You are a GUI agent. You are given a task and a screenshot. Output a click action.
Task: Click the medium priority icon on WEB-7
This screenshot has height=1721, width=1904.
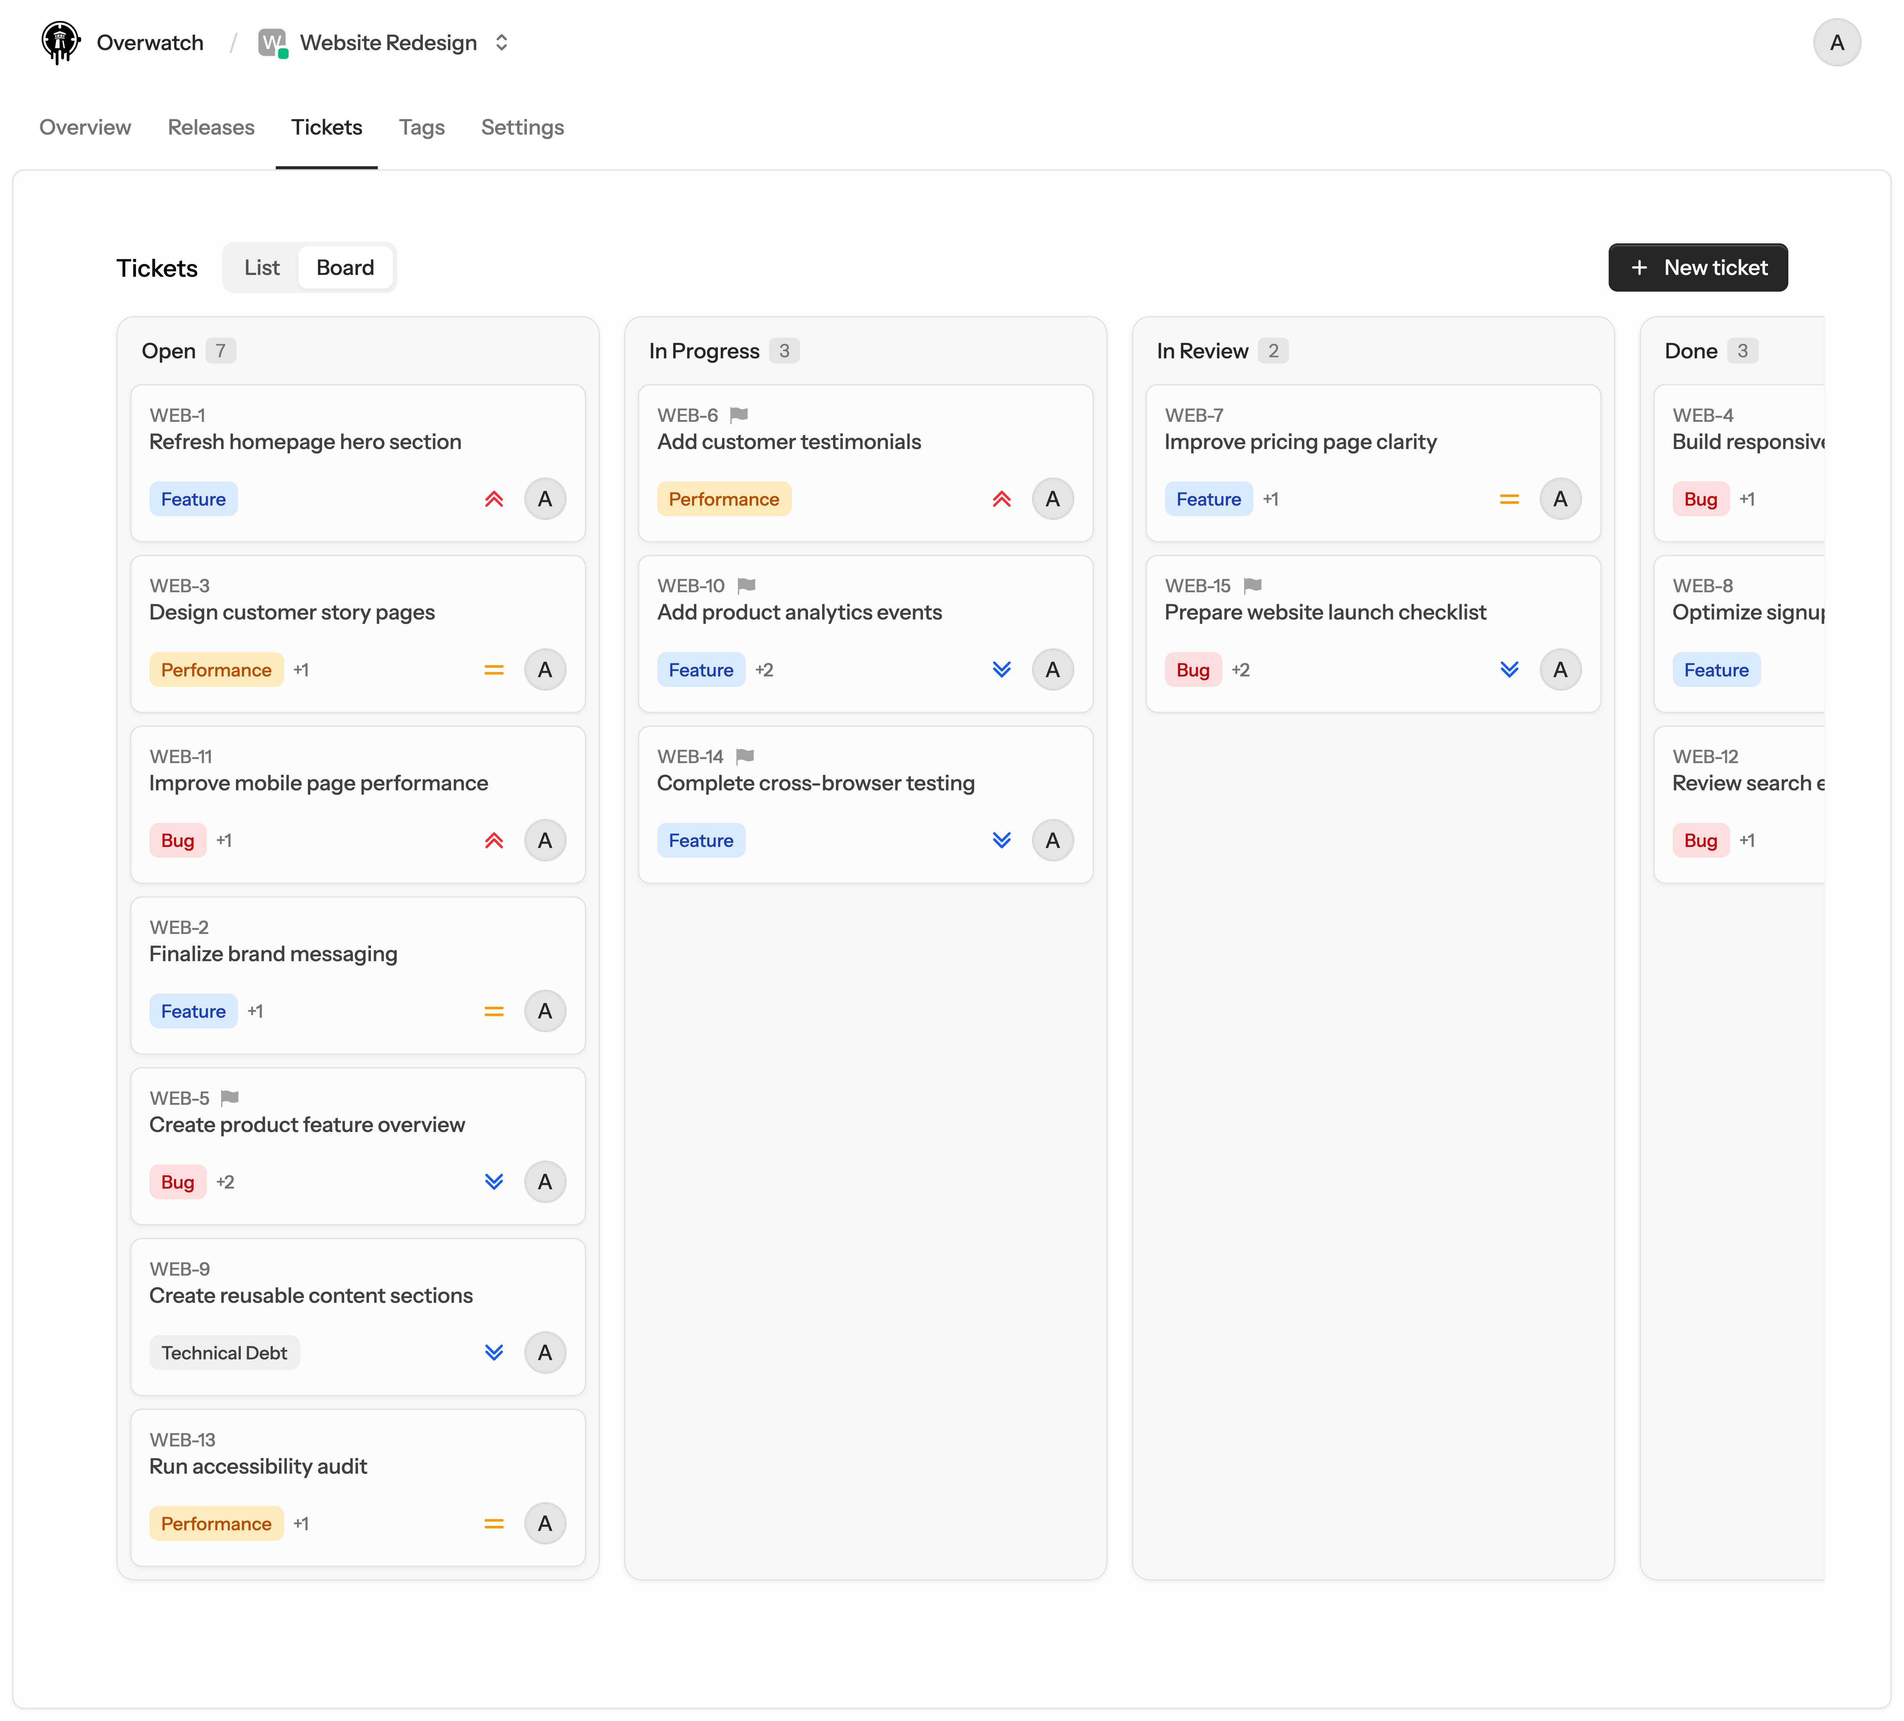1509,499
